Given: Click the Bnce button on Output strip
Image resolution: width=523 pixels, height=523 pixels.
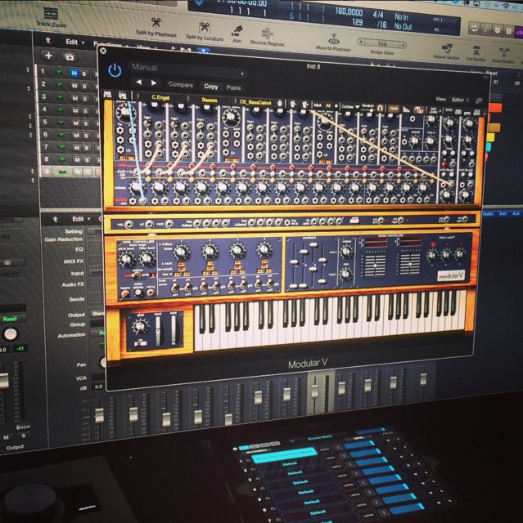Looking at the screenshot, I should 23,427.
